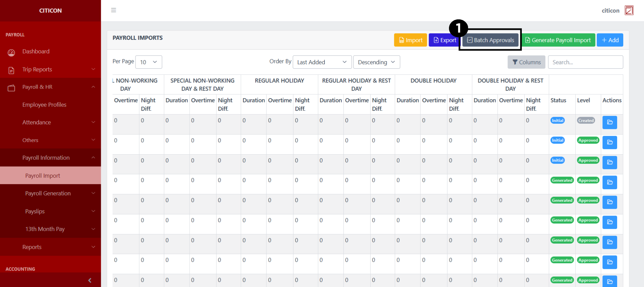Select Payroll Import in sidebar

[x=43, y=176]
